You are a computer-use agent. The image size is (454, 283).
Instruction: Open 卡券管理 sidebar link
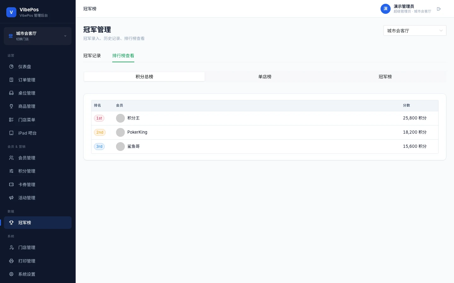point(38,185)
